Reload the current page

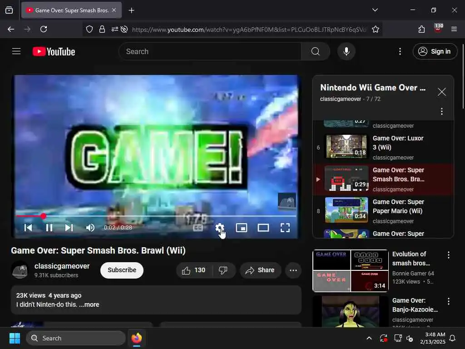[44, 29]
